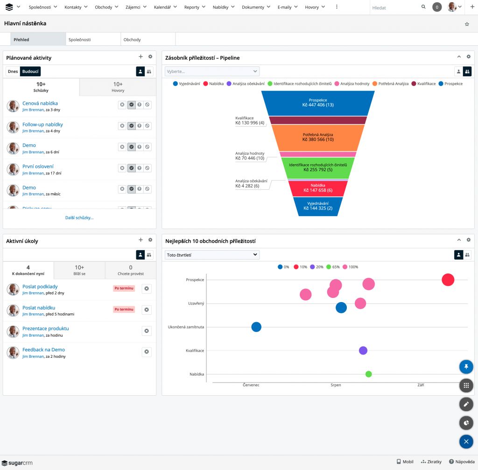Collapse the Zásobník příležitostí panel with chevron
Image resolution: width=478 pixels, height=470 pixels.
[x=459, y=57]
